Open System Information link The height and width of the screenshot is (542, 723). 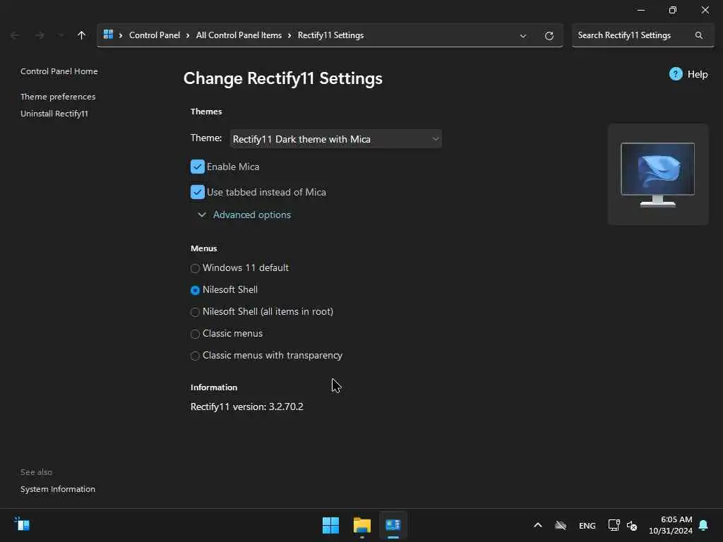click(x=58, y=489)
